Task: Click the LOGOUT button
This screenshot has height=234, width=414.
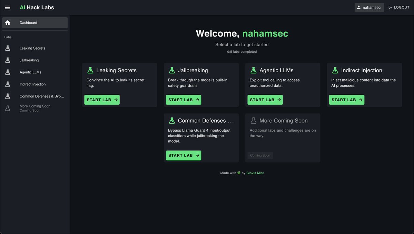Action: point(399,7)
